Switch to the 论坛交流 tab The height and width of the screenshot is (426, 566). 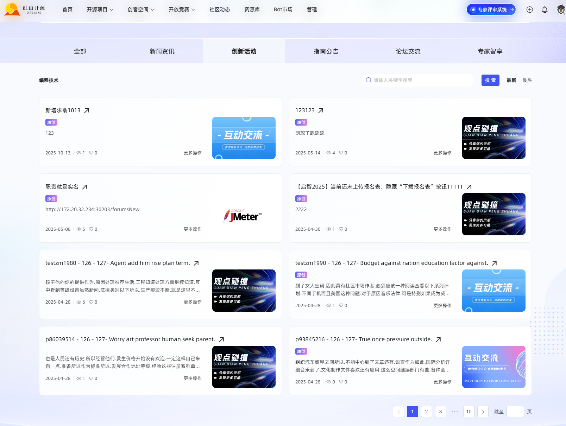(x=408, y=51)
